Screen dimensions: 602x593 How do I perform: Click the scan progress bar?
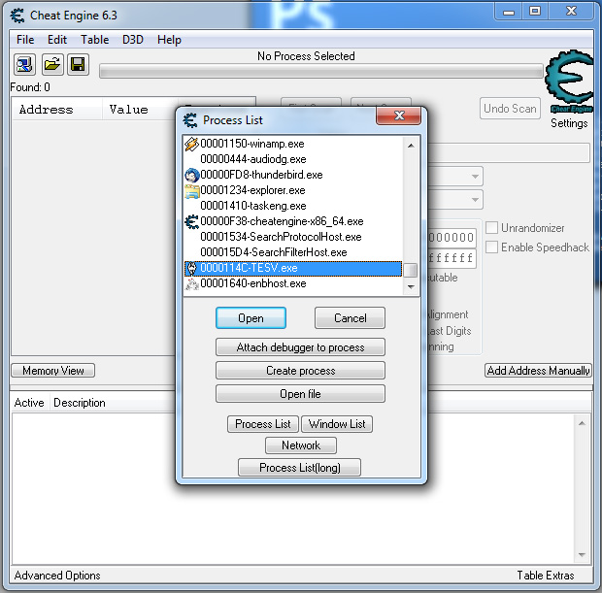coord(321,72)
